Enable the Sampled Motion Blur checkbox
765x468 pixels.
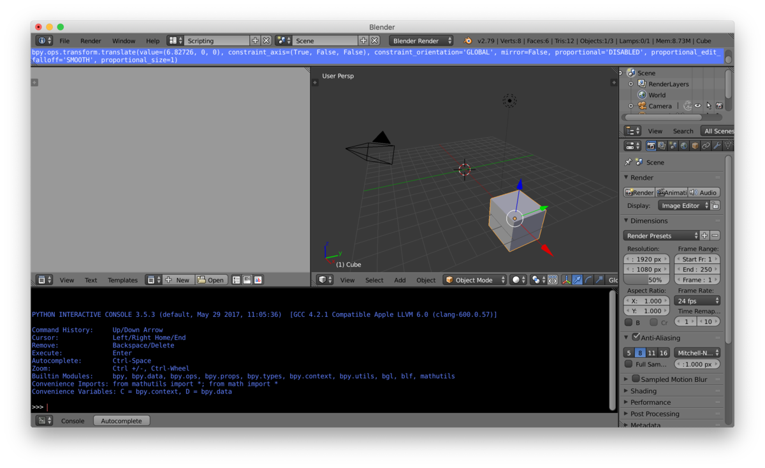tap(636, 379)
